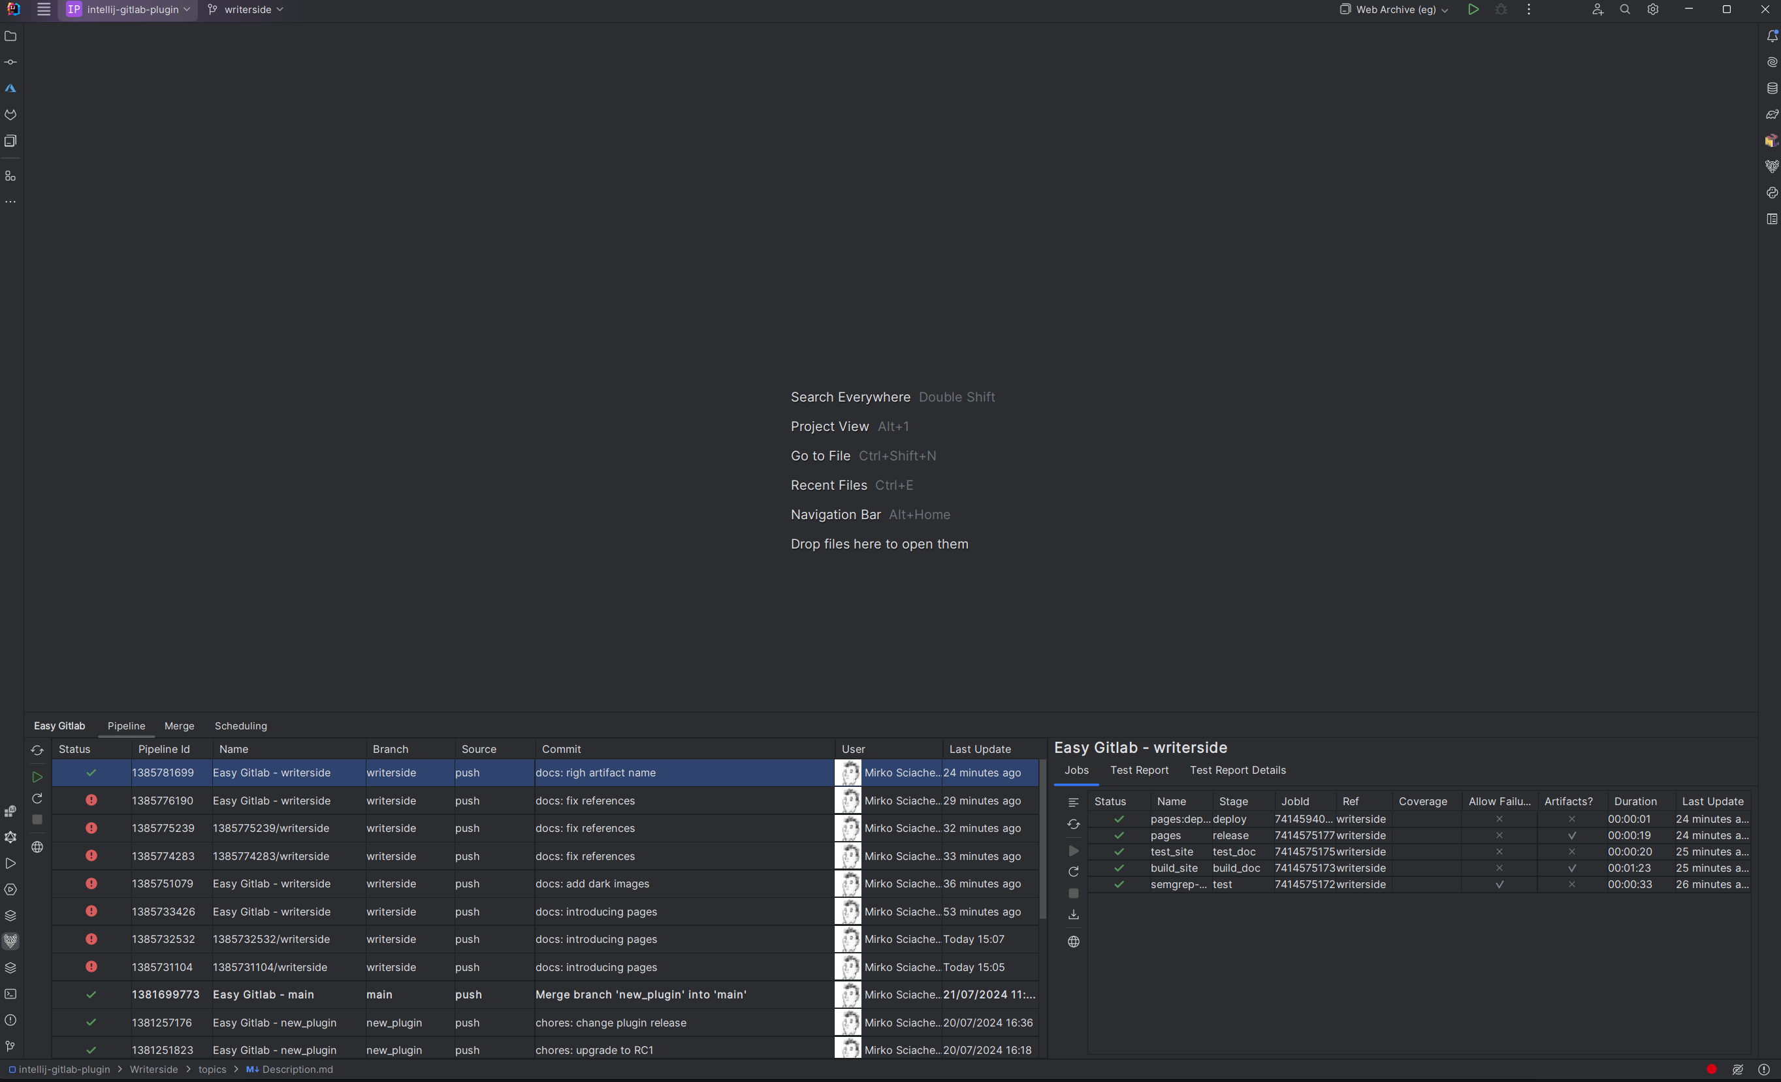
Task: Switch to the Merge tab
Action: point(179,725)
